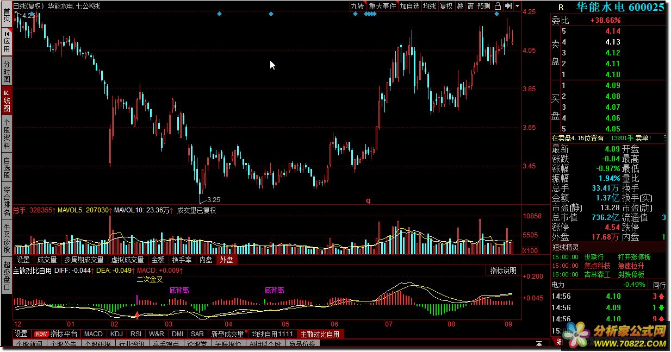This screenshot has width=671, height=352.
Task: Click the 二次金叉 signal label
Action: 149,279
